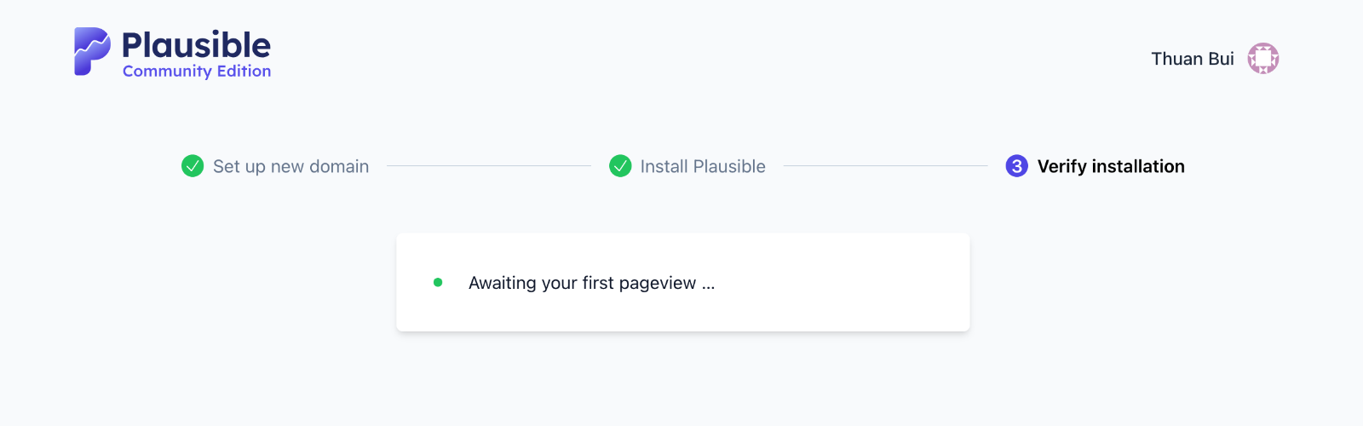This screenshot has width=1363, height=426.
Task: Click the pink user avatar icon
Action: tap(1262, 59)
